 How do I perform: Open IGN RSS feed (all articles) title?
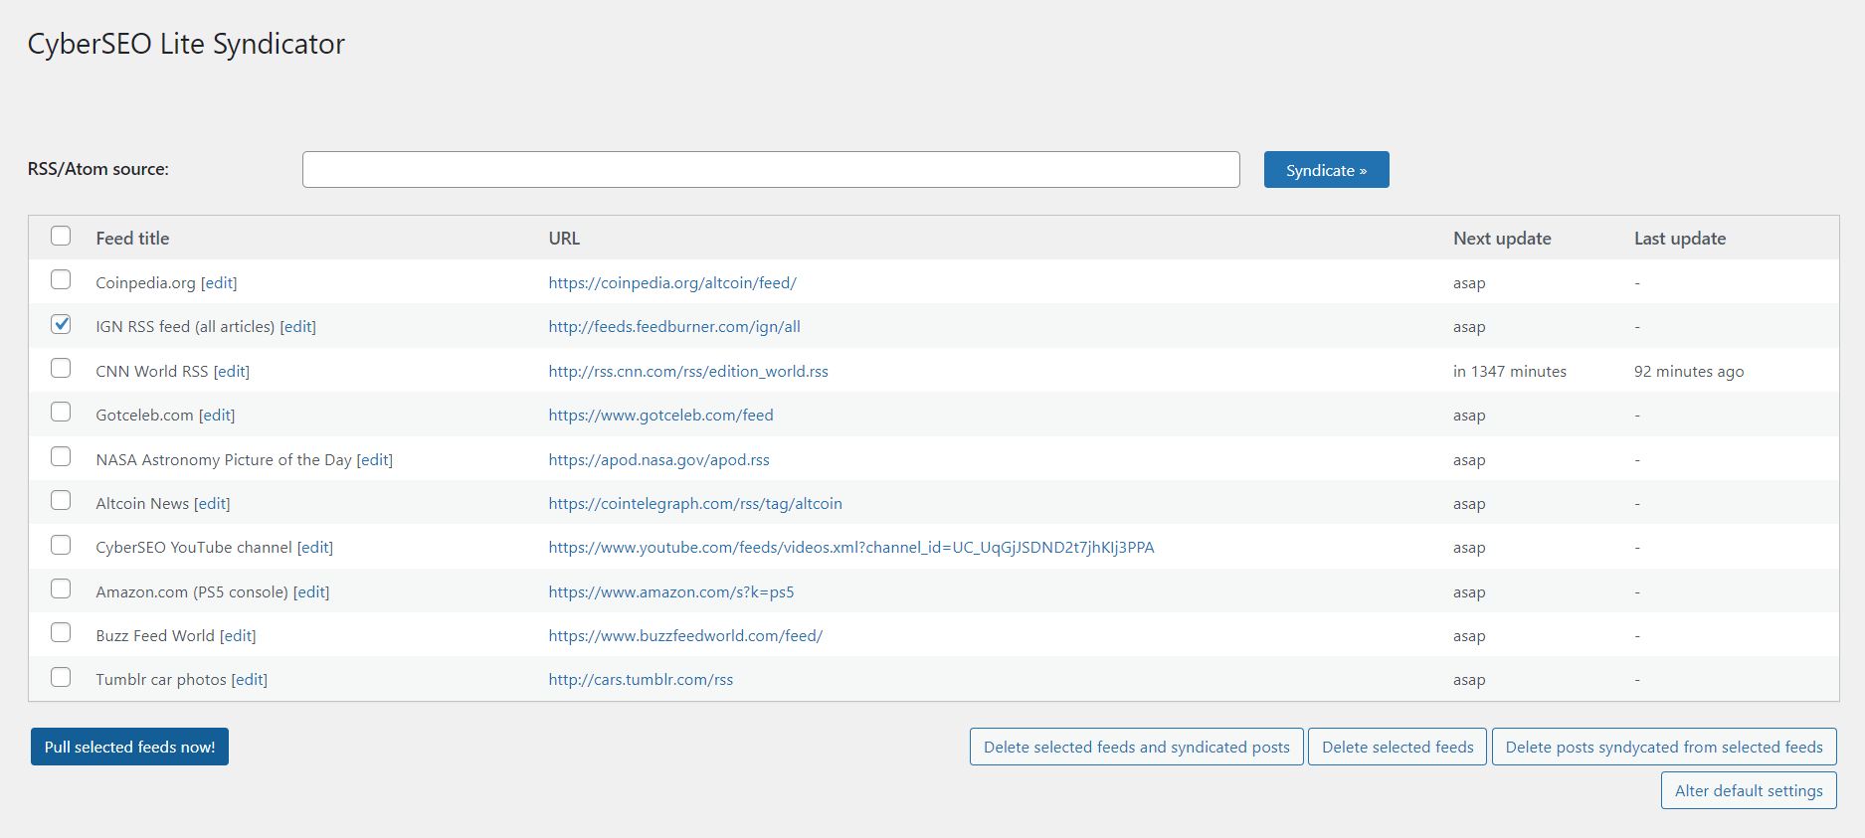[x=185, y=326]
